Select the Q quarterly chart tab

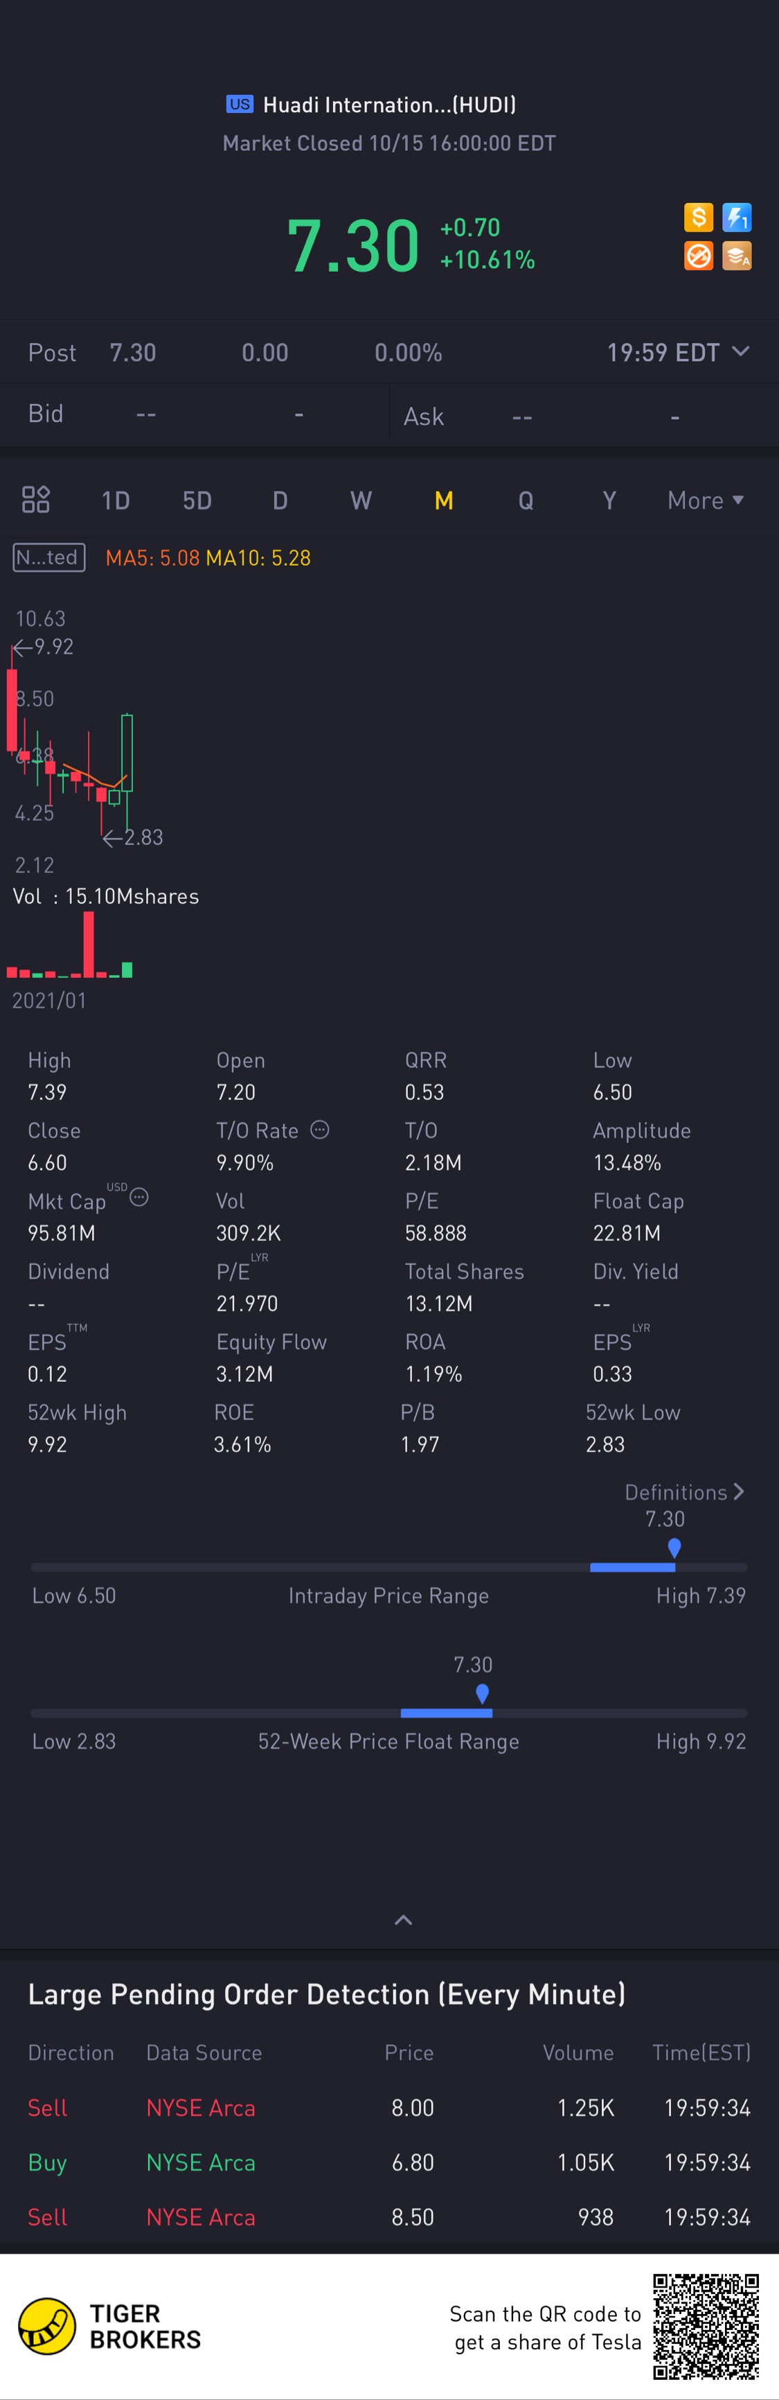coord(526,500)
